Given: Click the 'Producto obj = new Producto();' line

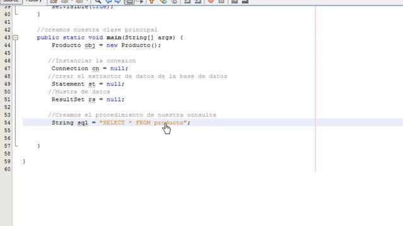Looking at the screenshot, I should (x=106, y=45).
